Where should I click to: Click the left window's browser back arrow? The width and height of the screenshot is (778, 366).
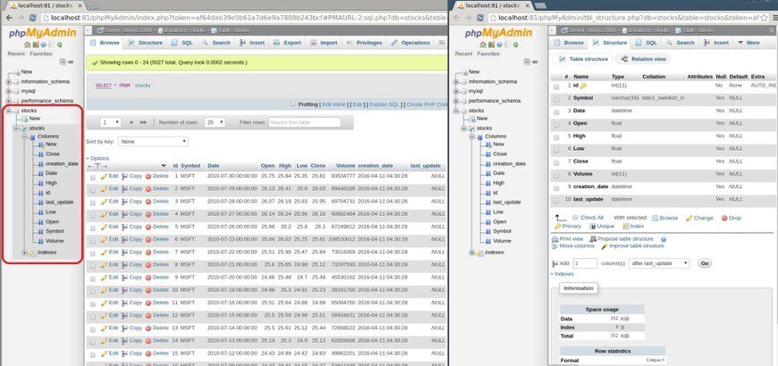click(9, 17)
